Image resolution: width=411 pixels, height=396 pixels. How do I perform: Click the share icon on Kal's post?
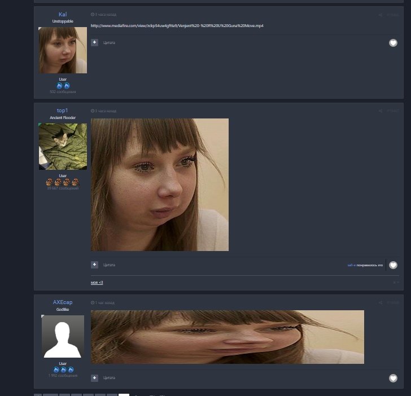[380, 15]
